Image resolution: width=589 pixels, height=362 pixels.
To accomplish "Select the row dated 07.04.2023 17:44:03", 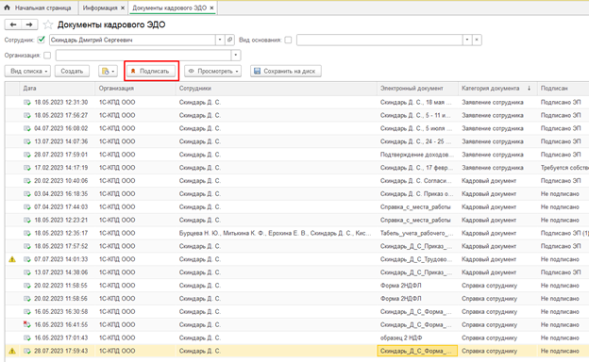I will (296, 207).
